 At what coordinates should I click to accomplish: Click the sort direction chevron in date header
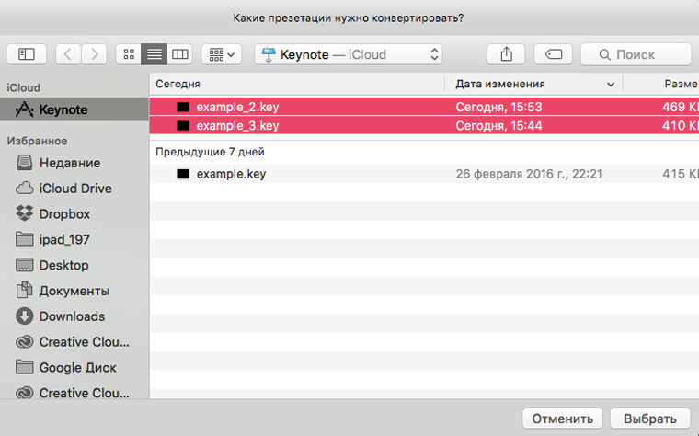611,85
